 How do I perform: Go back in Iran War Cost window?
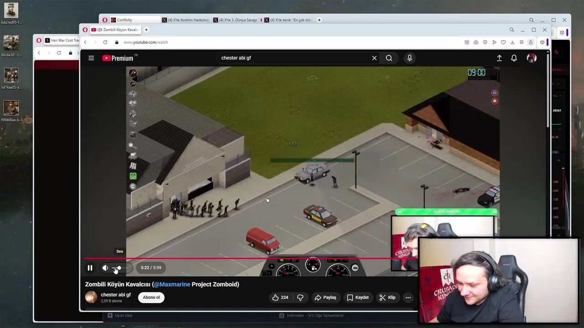coord(39,53)
